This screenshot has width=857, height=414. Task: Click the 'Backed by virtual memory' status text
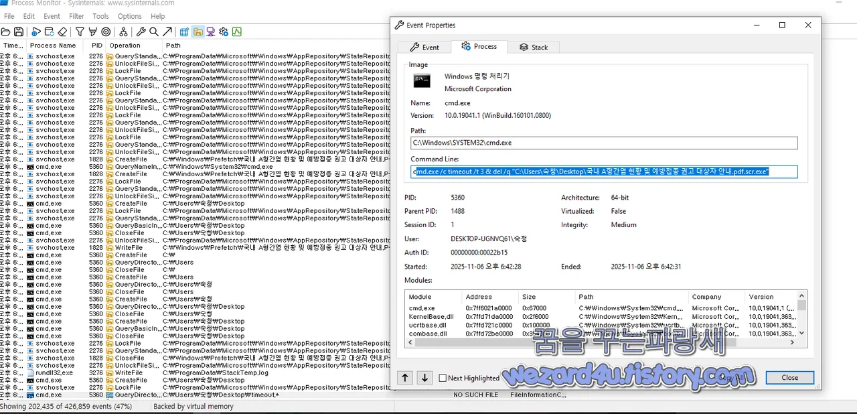click(193, 407)
